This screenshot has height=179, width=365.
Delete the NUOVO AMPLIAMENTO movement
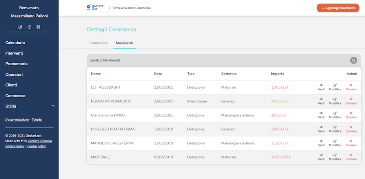click(351, 101)
